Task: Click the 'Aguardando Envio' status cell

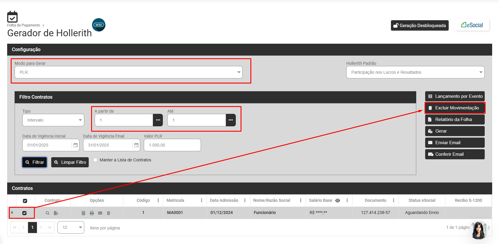Action: tap(422, 212)
